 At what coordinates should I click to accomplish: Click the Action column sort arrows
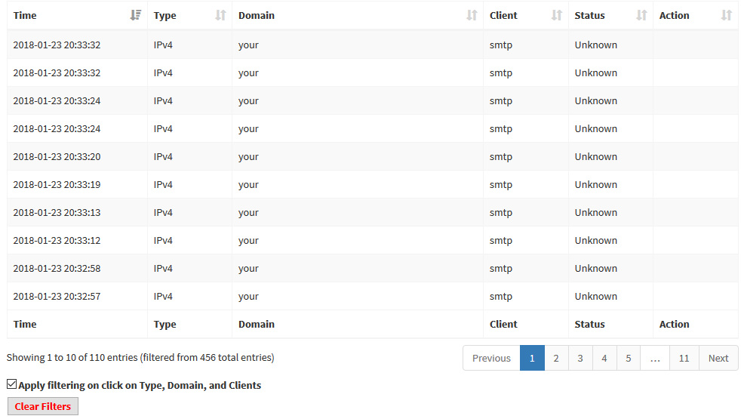tap(727, 15)
